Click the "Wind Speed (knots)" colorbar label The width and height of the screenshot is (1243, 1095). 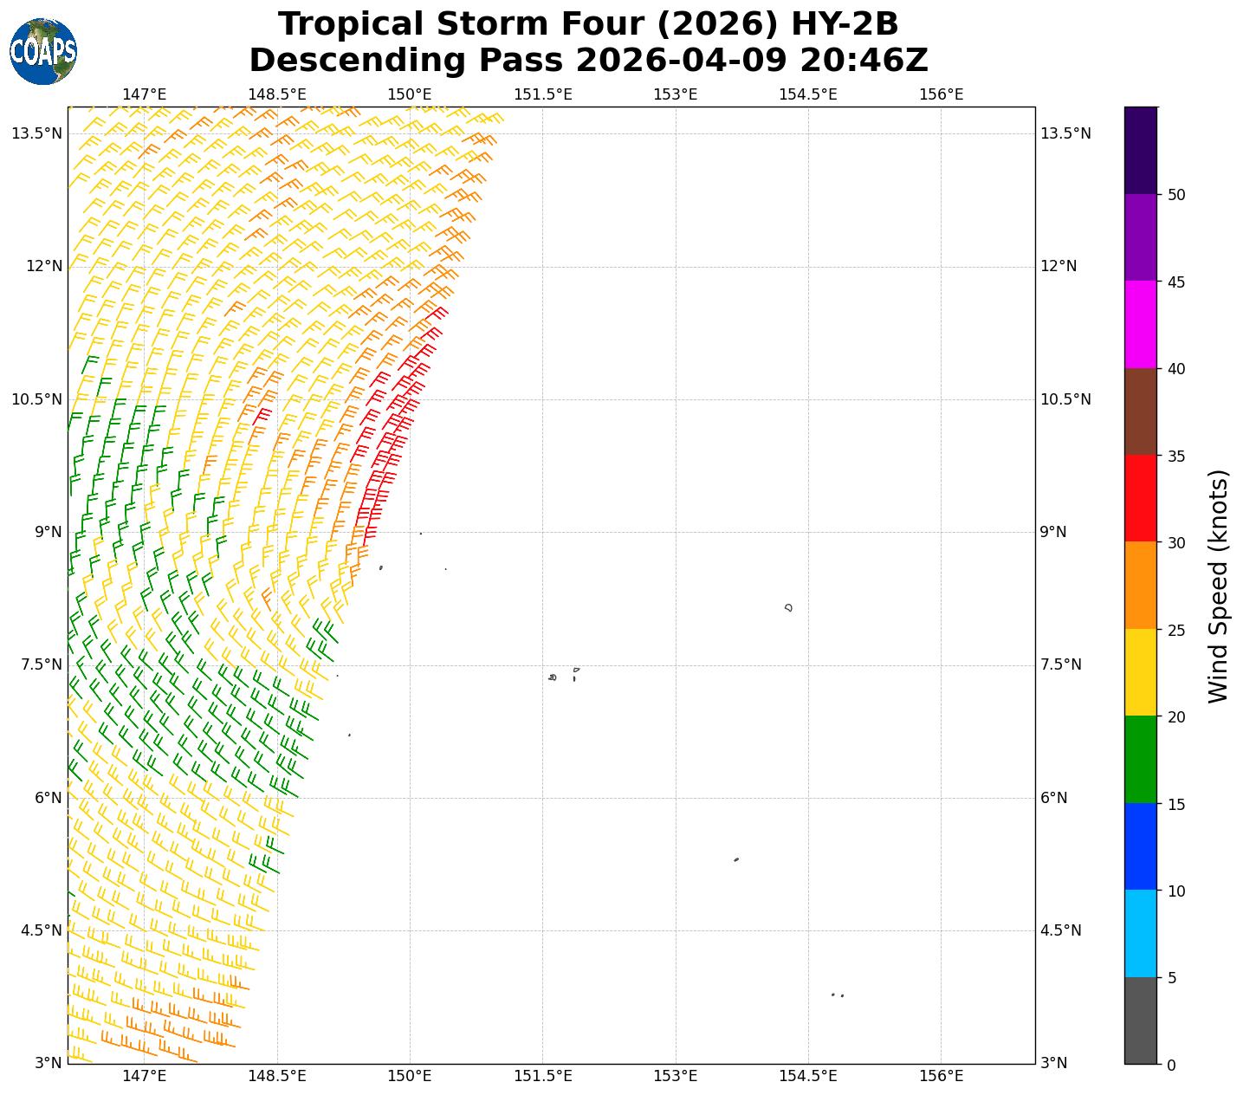1218,586
